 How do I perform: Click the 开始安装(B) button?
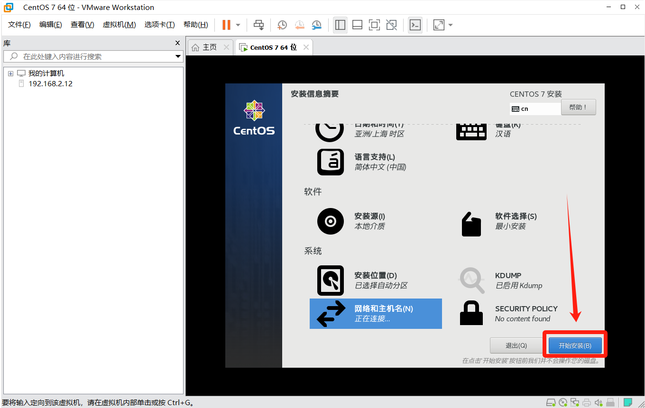pos(575,345)
